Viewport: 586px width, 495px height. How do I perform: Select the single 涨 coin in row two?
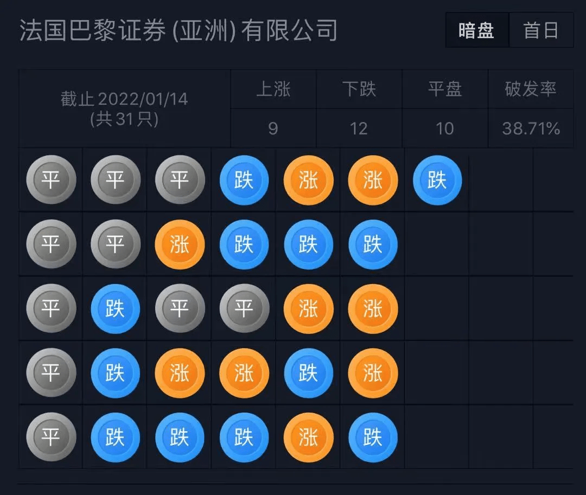pos(179,244)
